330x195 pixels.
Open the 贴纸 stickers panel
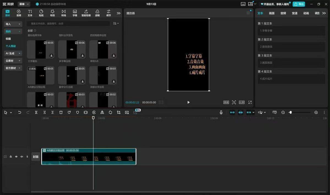41,13
